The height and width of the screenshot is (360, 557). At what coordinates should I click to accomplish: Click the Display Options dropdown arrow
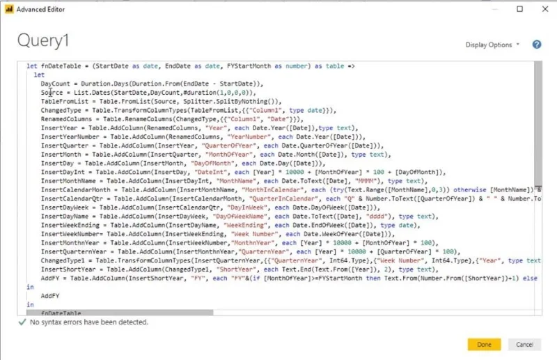517,45
